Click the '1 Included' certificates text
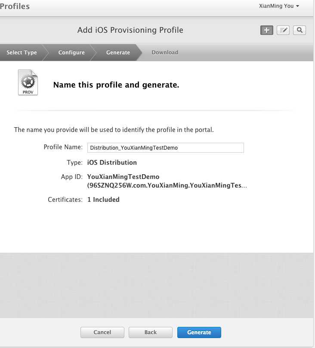Viewport: 315px width, 348px height. pos(103,200)
